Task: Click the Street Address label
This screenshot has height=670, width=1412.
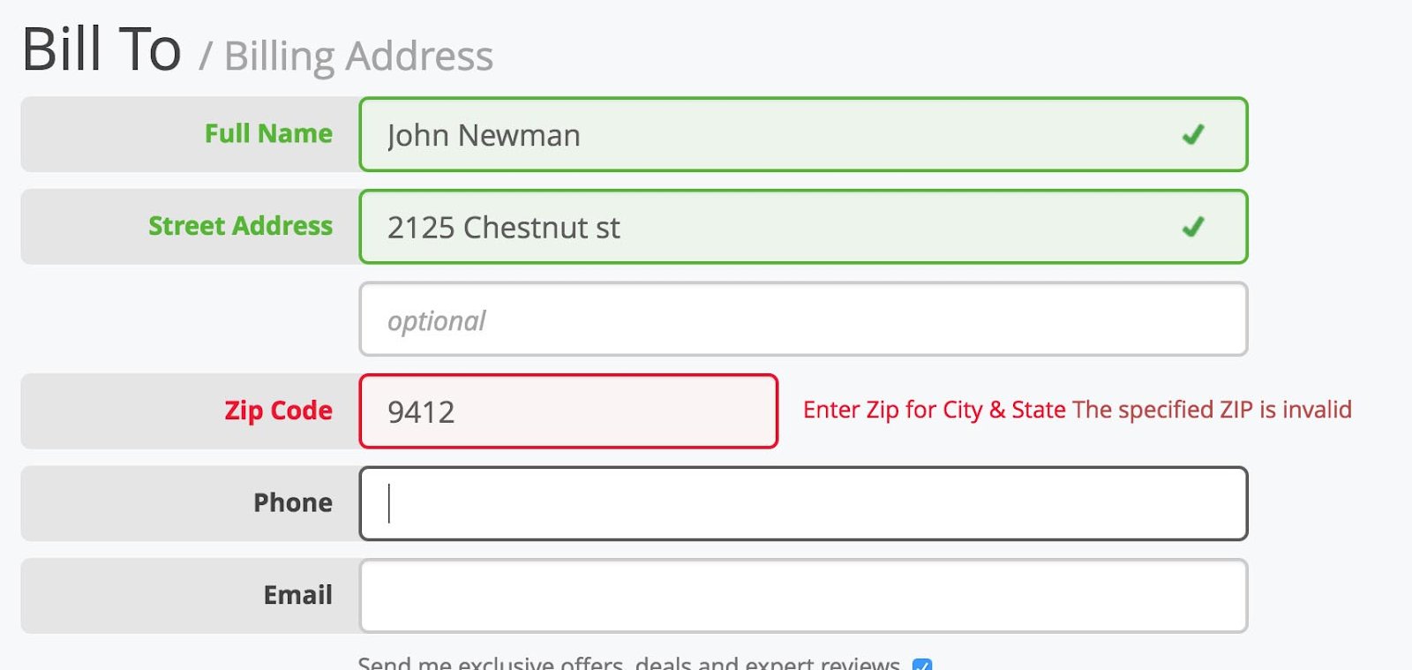Action: coord(240,227)
